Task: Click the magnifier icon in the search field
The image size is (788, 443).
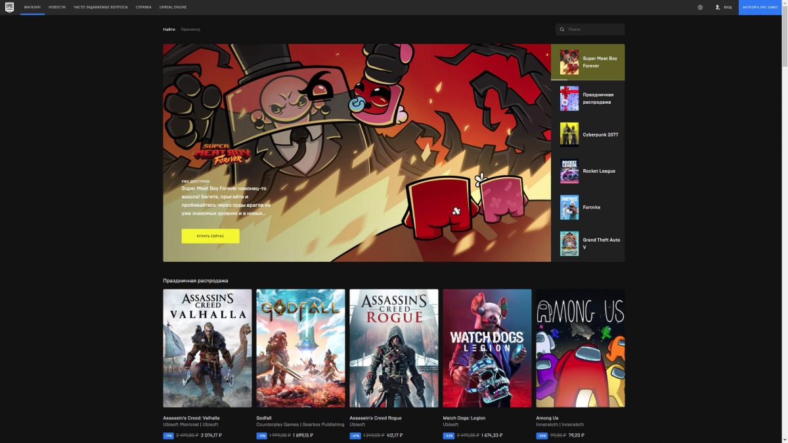Action: point(561,29)
